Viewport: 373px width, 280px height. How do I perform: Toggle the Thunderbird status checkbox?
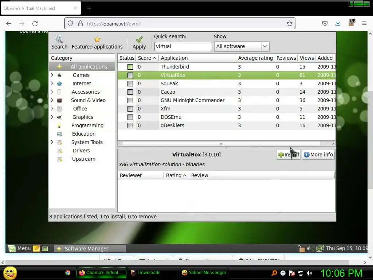[x=130, y=67]
